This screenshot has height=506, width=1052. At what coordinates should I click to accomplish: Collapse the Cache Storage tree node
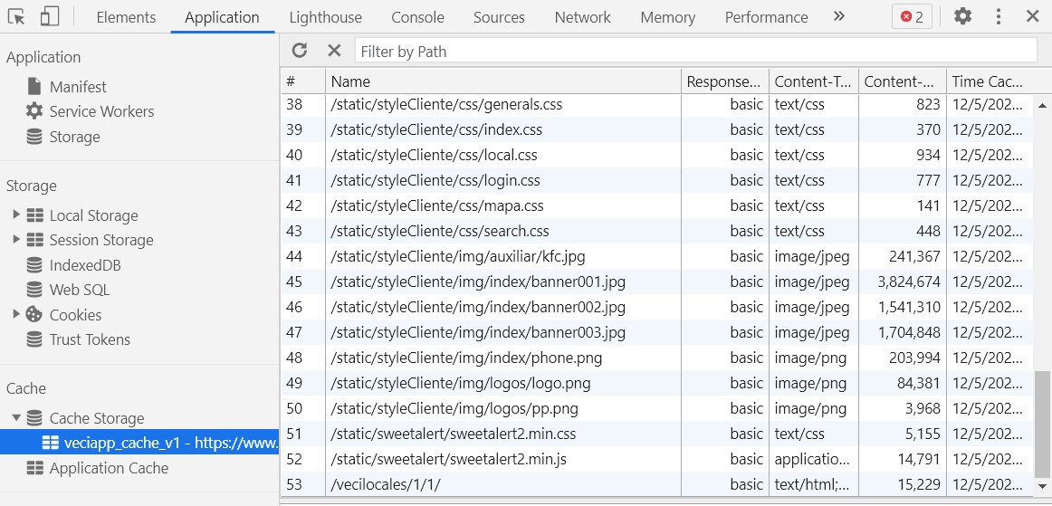point(16,418)
